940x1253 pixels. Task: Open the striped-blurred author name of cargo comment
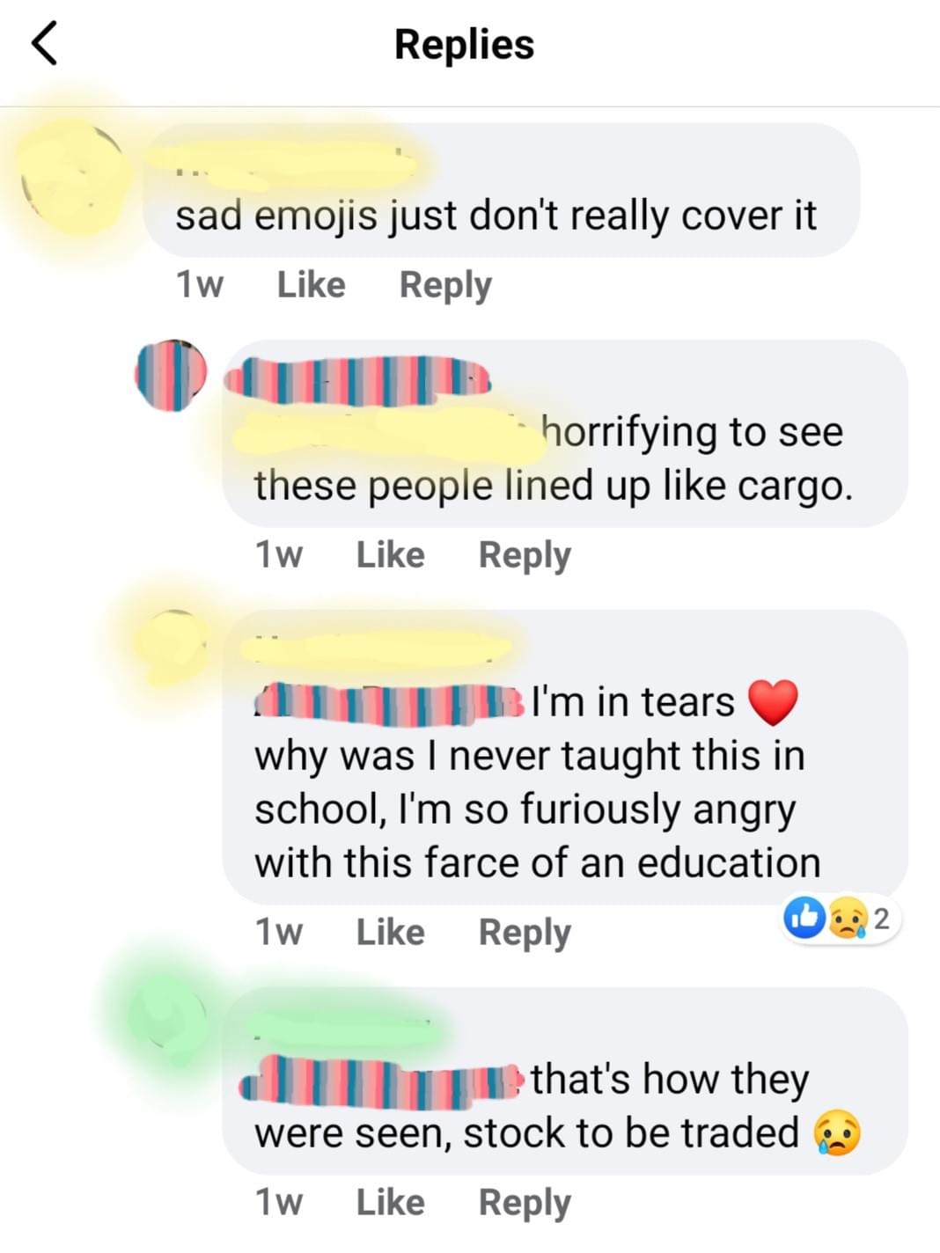coord(357,379)
